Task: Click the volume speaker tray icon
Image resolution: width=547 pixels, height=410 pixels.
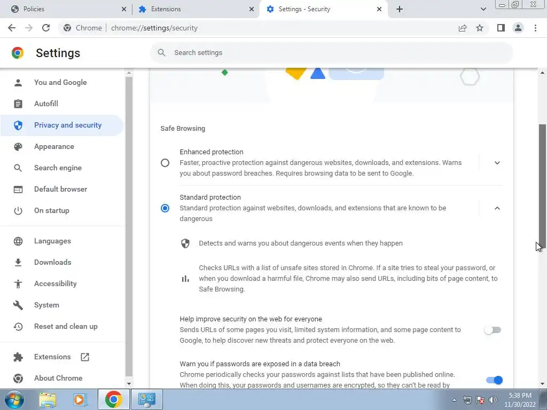Action: pos(493,400)
